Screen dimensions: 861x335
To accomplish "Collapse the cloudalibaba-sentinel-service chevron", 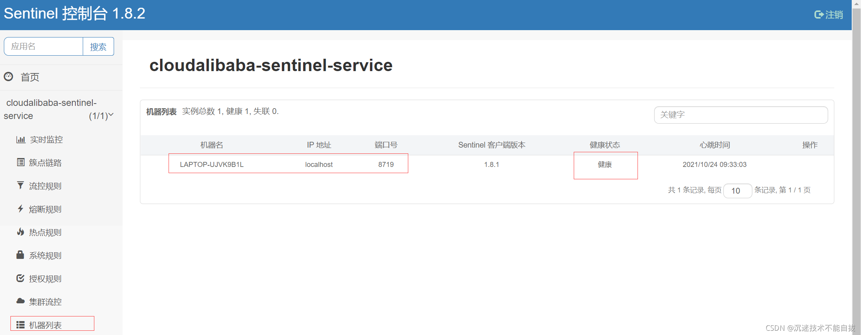I will [x=111, y=115].
